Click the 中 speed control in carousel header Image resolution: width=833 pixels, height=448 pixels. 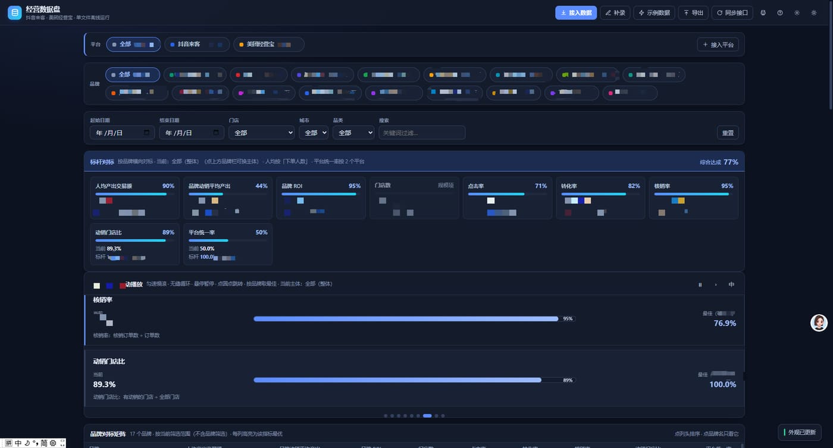[731, 284]
